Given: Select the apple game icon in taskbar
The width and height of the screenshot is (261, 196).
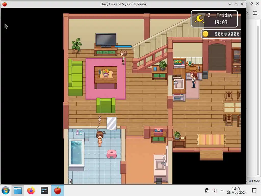Looking at the screenshot, I should tap(58, 190).
